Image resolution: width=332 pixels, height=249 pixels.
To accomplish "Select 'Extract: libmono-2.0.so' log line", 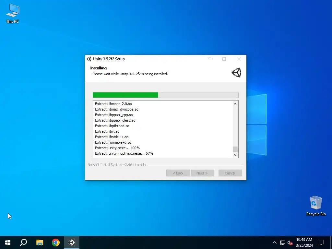I will click(113, 104).
